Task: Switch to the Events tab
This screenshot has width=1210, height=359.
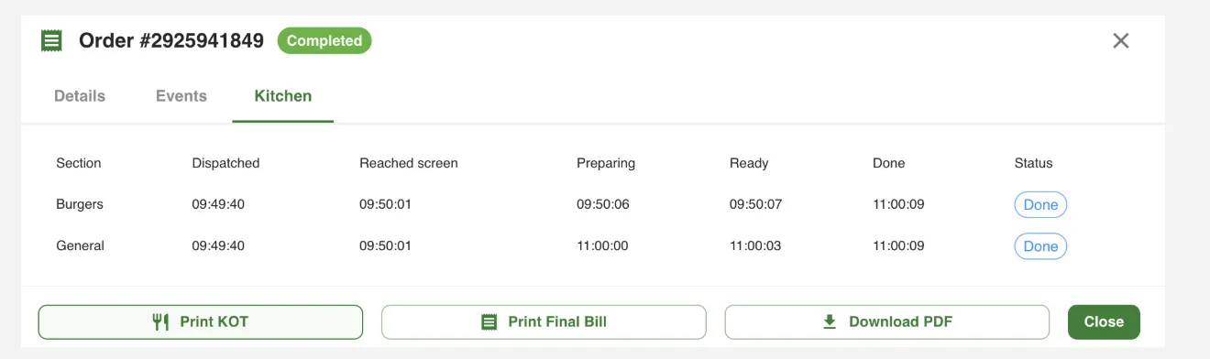Action: tap(181, 96)
